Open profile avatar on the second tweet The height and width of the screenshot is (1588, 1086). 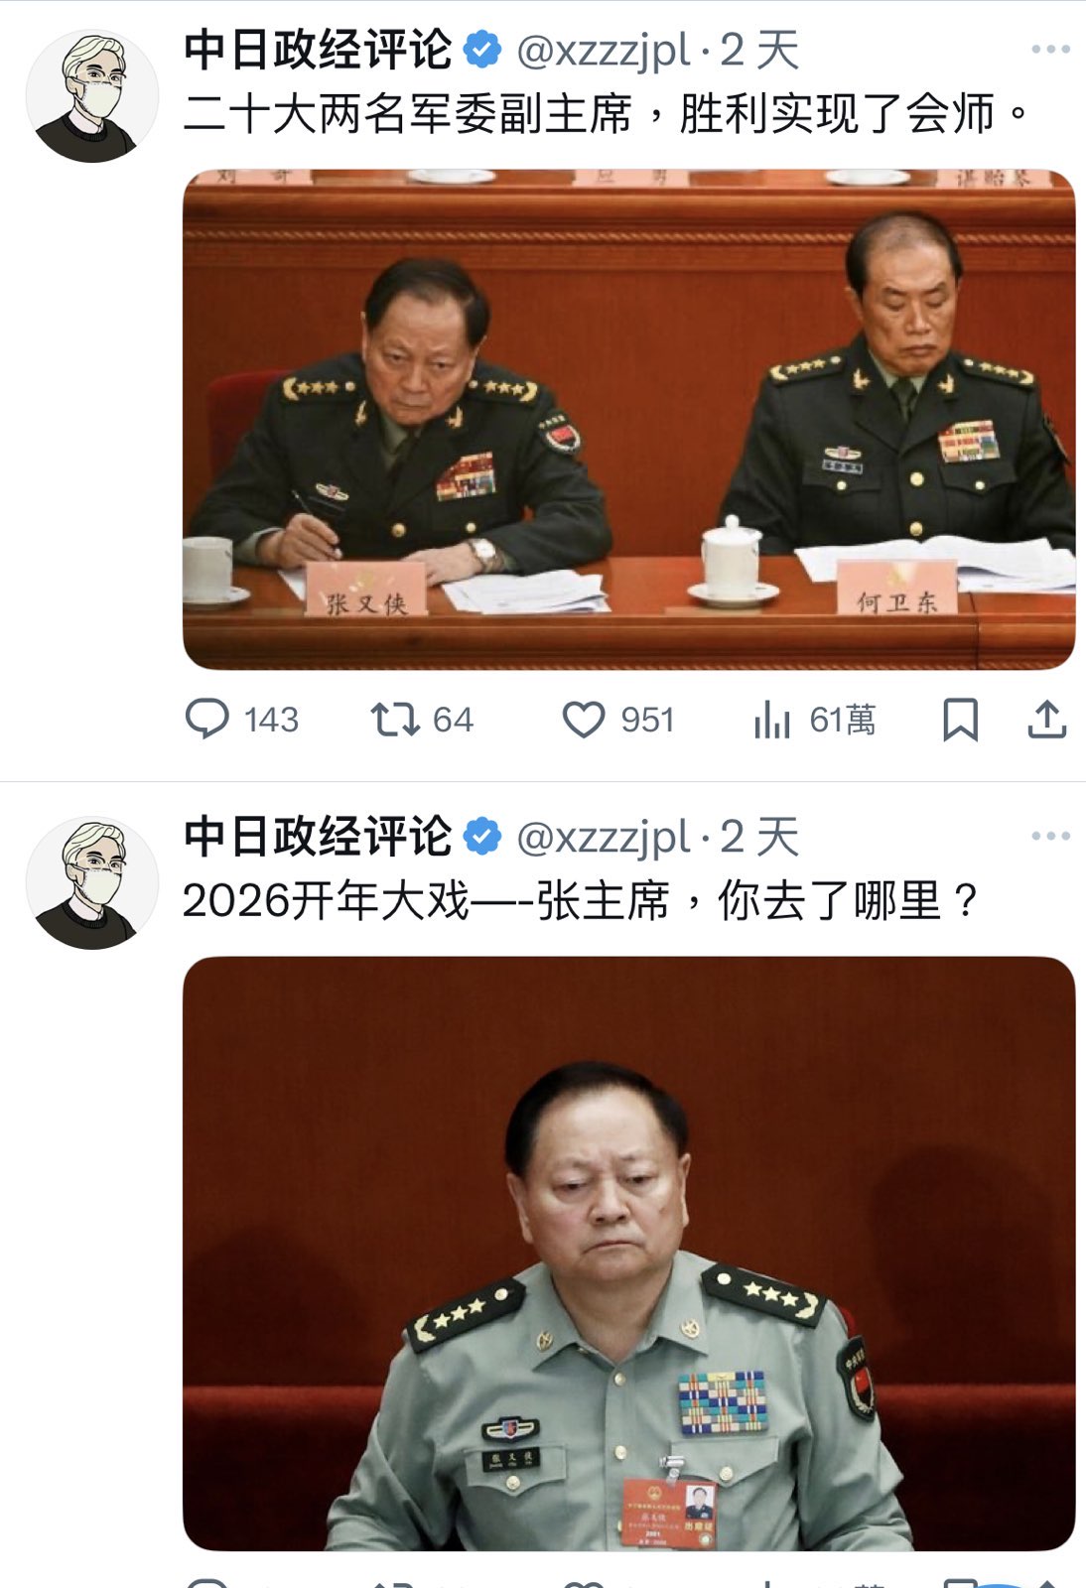(91, 883)
